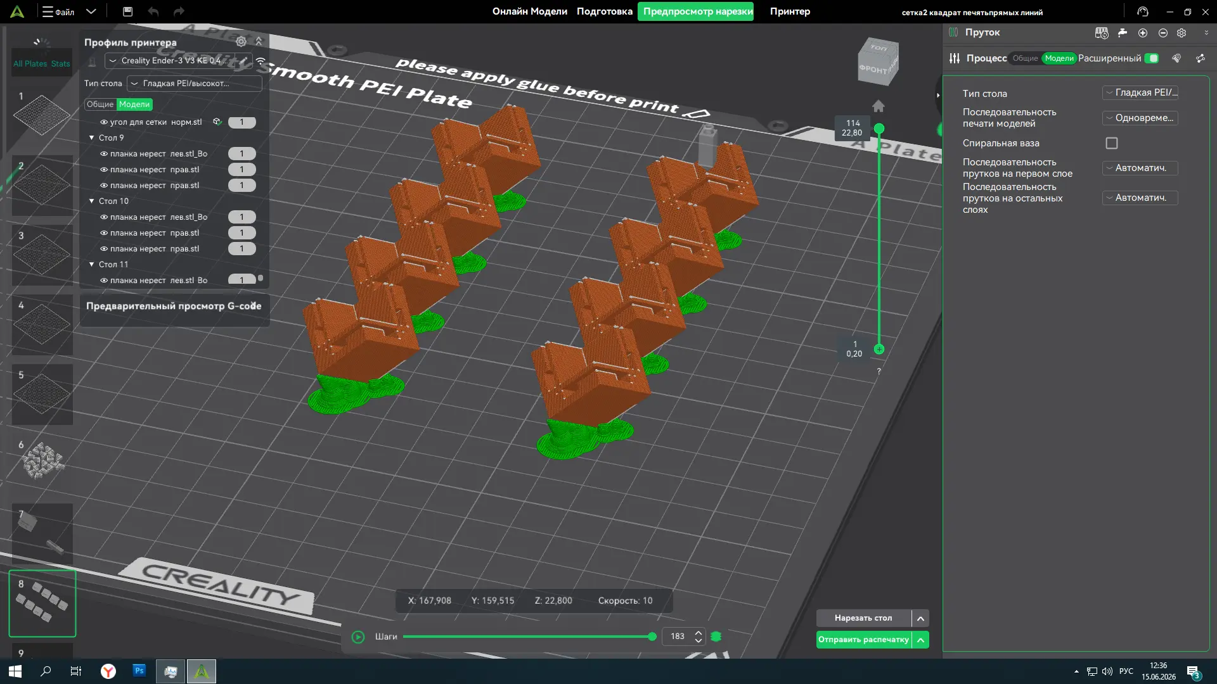Click the green hexagon icon beside step counter
The height and width of the screenshot is (684, 1217).
pos(716,636)
